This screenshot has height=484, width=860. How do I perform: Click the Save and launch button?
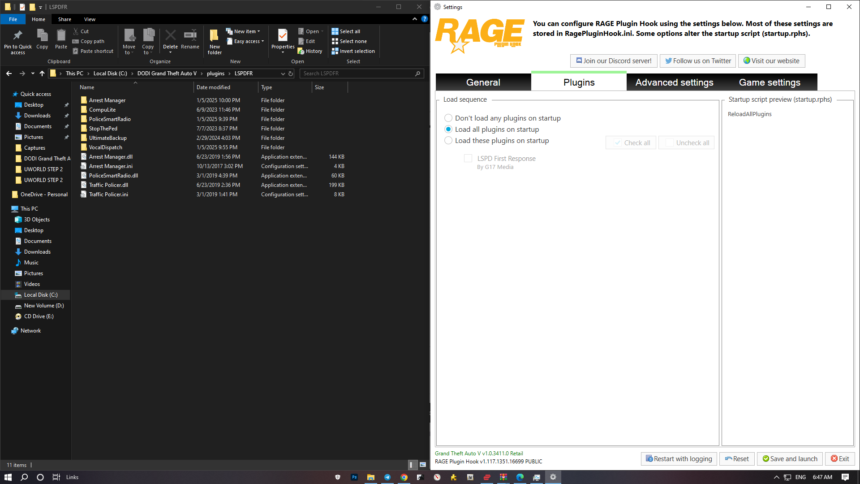pyautogui.click(x=790, y=459)
